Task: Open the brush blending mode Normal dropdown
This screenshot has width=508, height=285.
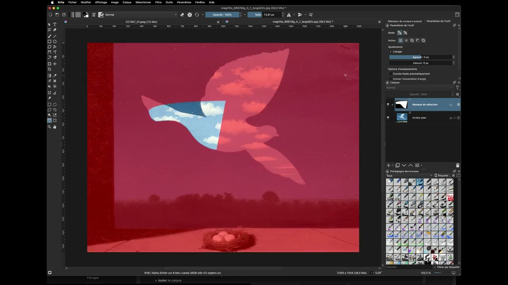Action: coord(140,15)
